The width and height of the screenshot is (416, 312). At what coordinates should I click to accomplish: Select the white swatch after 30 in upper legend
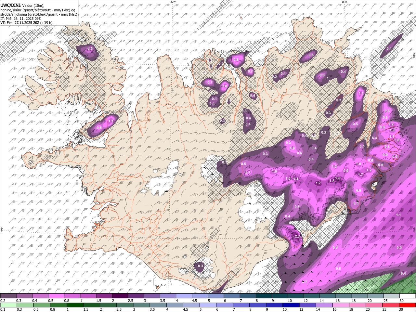407,296
